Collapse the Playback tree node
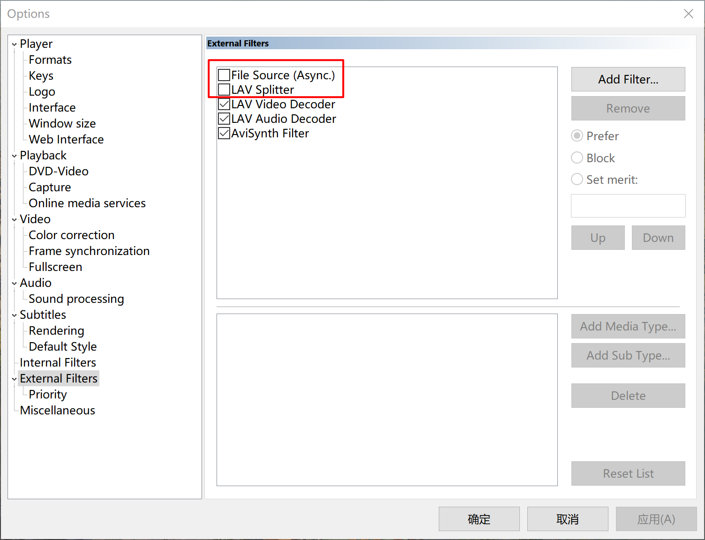The height and width of the screenshot is (540, 705). coord(15,156)
